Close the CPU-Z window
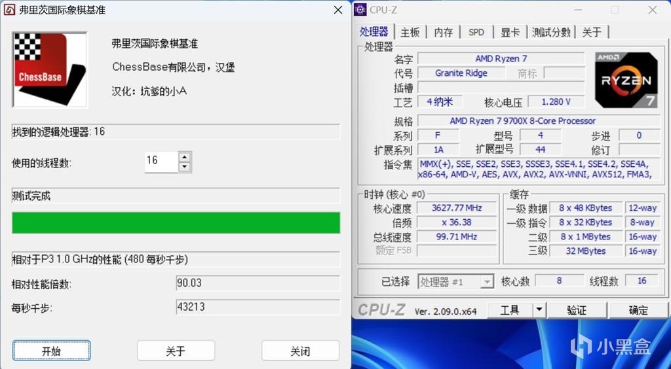The width and height of the screenshot is (671, 369). (x=653, y=9)
